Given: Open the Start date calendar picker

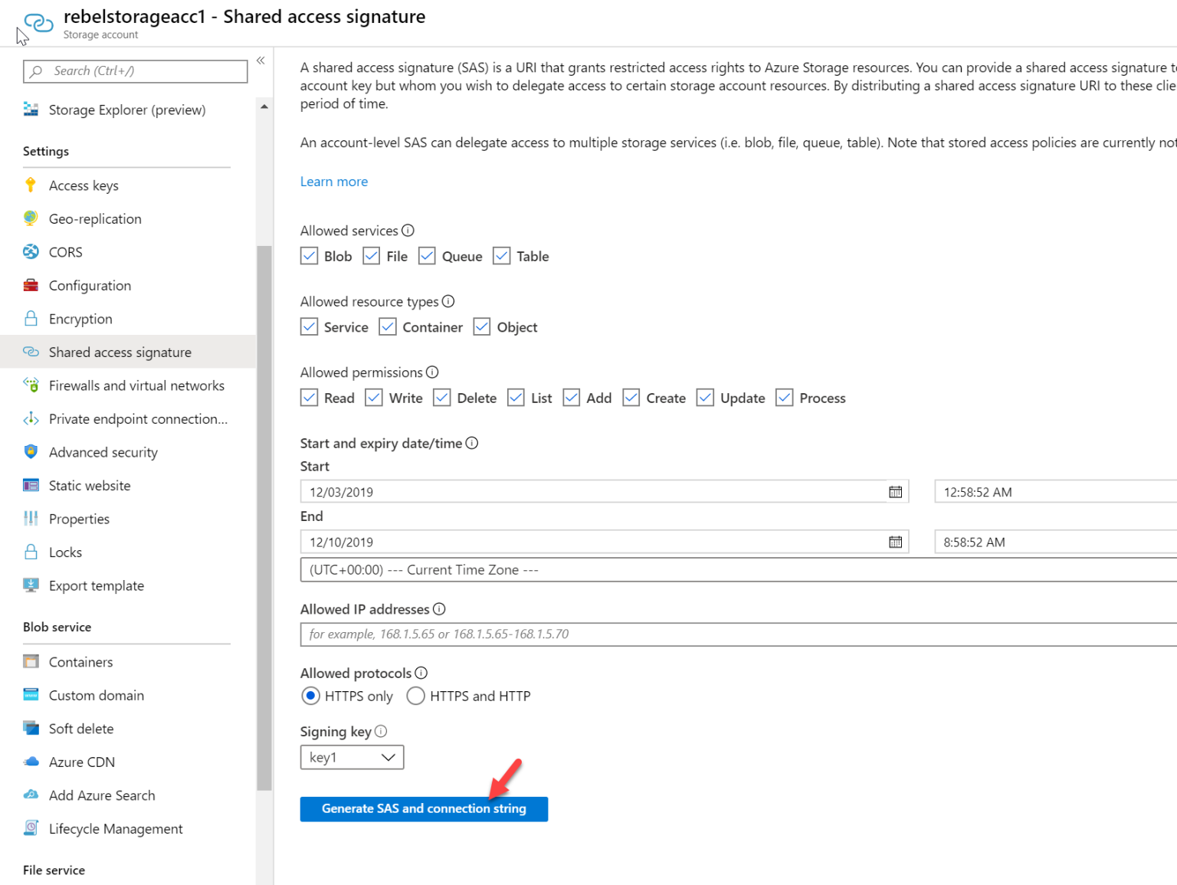Looking at the screenshot, I should (x=895, y=491).
